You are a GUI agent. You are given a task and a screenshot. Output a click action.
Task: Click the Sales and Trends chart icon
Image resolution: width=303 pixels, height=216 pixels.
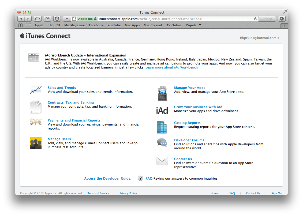point(36,90)
